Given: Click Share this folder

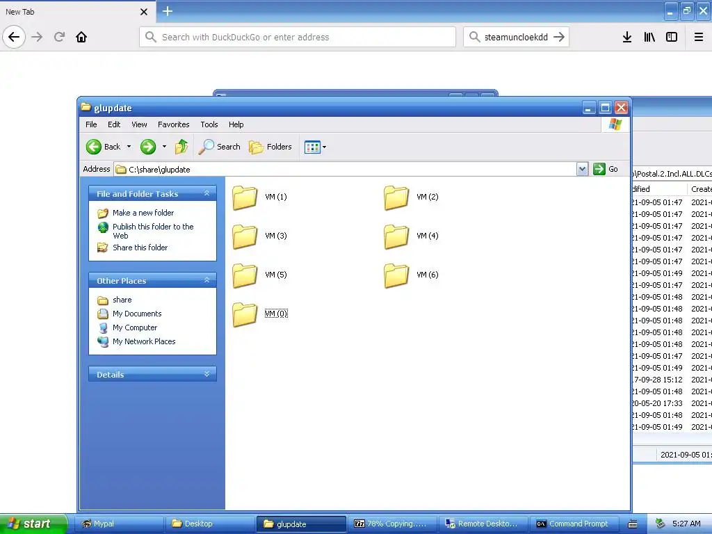Looking at the screenshot, I should pyautogui.click(x=140, y=248).
